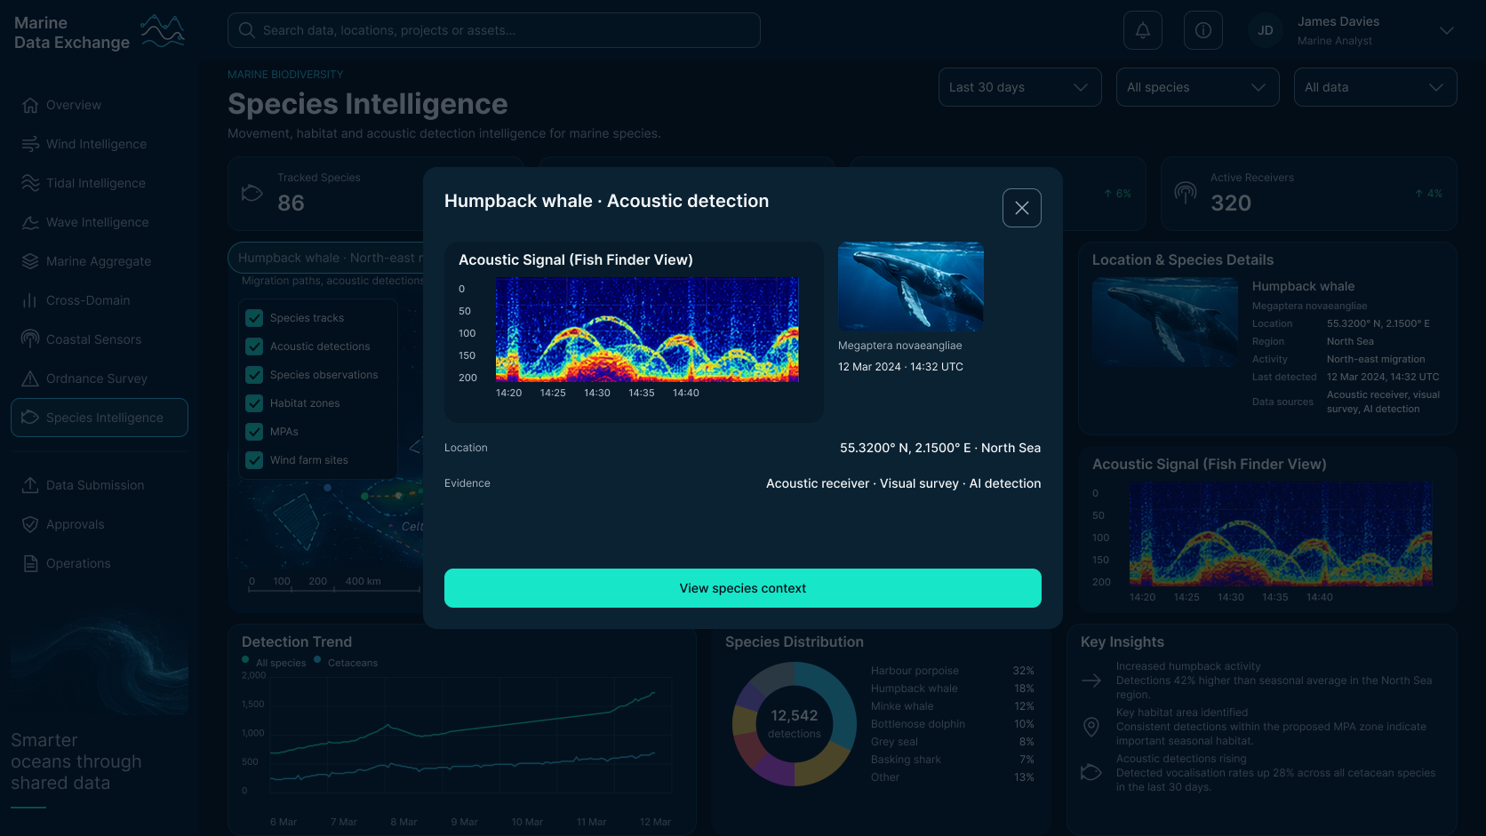Click the Minke whale distribution row
Screen dimensions: 1486x836
click(x=953, y=706)
